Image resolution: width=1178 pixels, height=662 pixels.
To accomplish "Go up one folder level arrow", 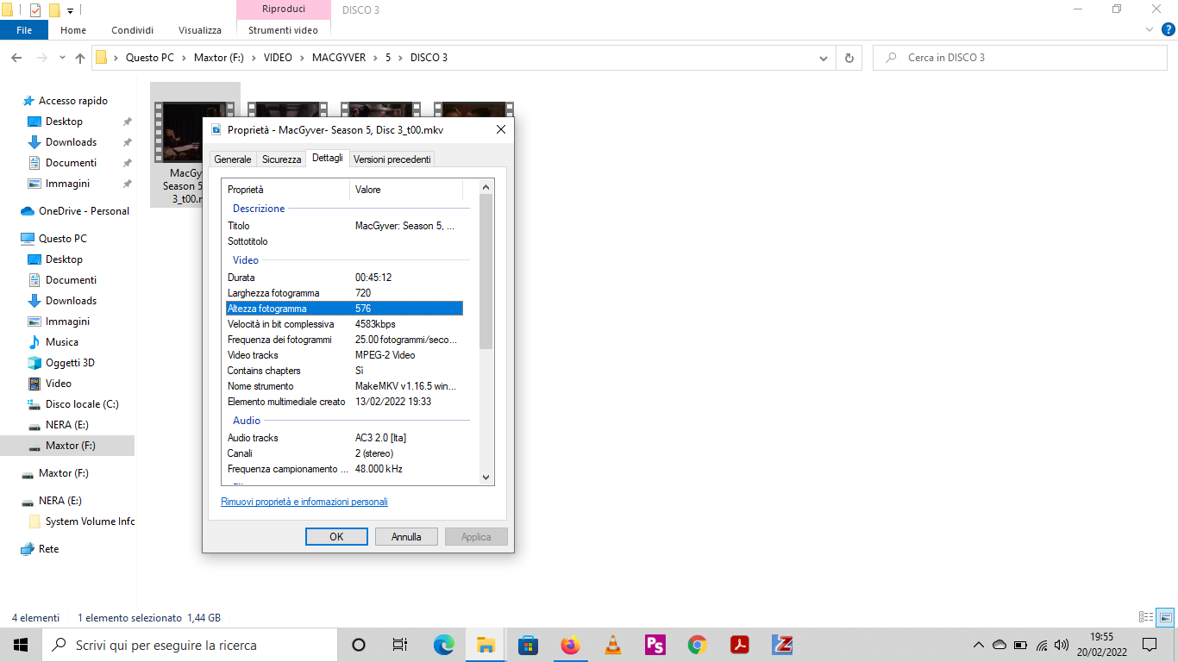I will [80, 58].
